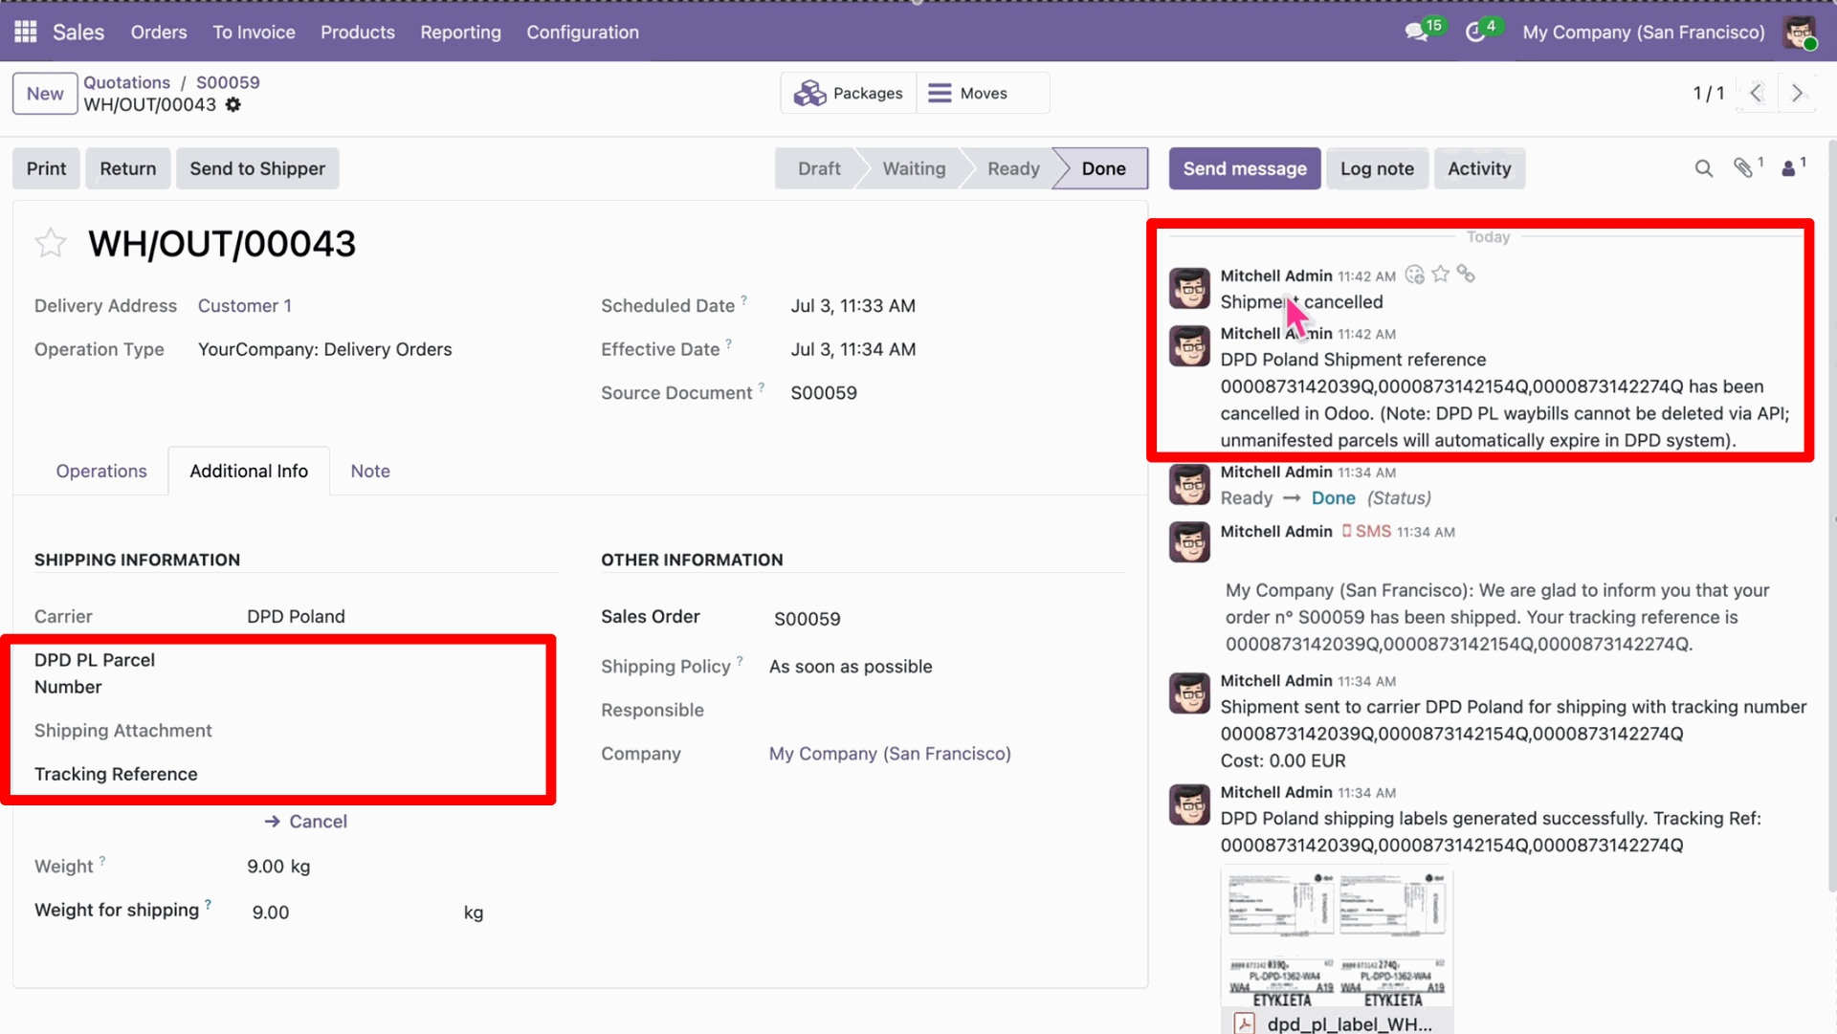Search messages in chatter
Screen dimensions: 1837x1034
pyautogui.click(x=1703, y=168)
